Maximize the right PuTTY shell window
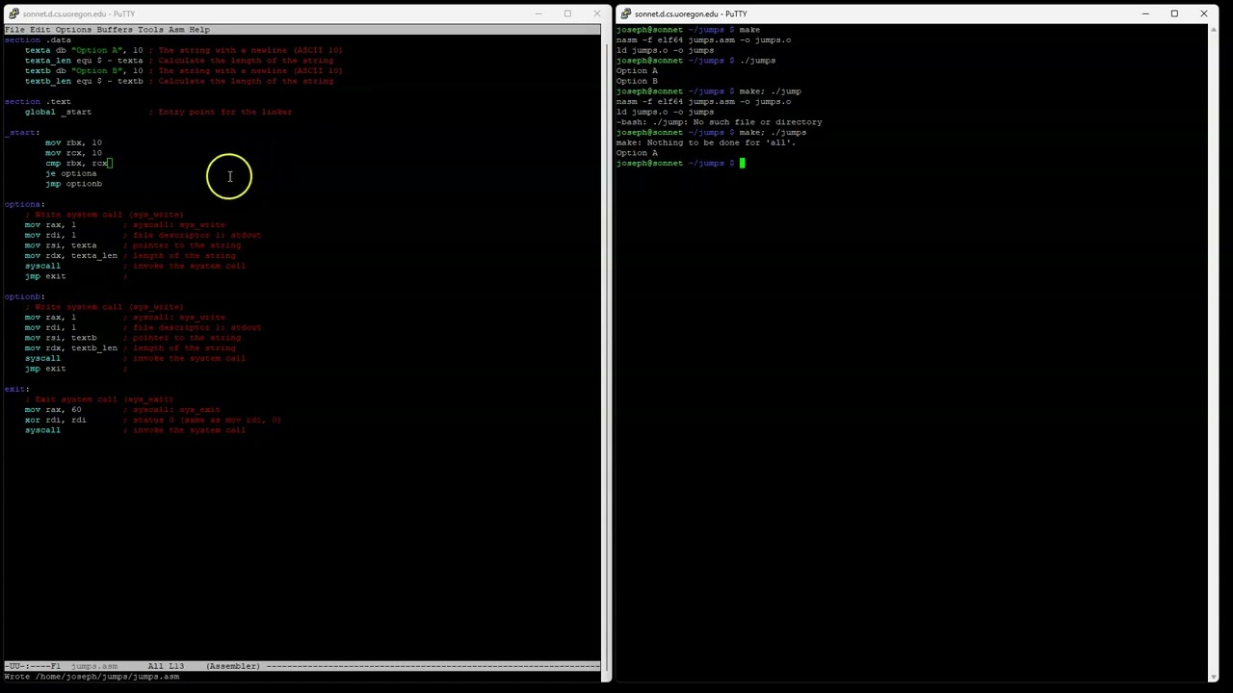The image size is (1233, 693). pyautogui.click(x=1174, y=13)
